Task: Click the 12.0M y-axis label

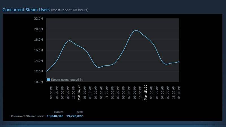Action: [38, 71]
